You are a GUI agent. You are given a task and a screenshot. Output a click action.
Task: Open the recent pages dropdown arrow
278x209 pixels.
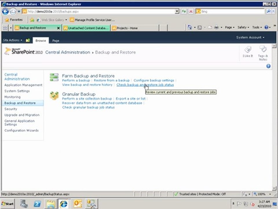(19, 12)
